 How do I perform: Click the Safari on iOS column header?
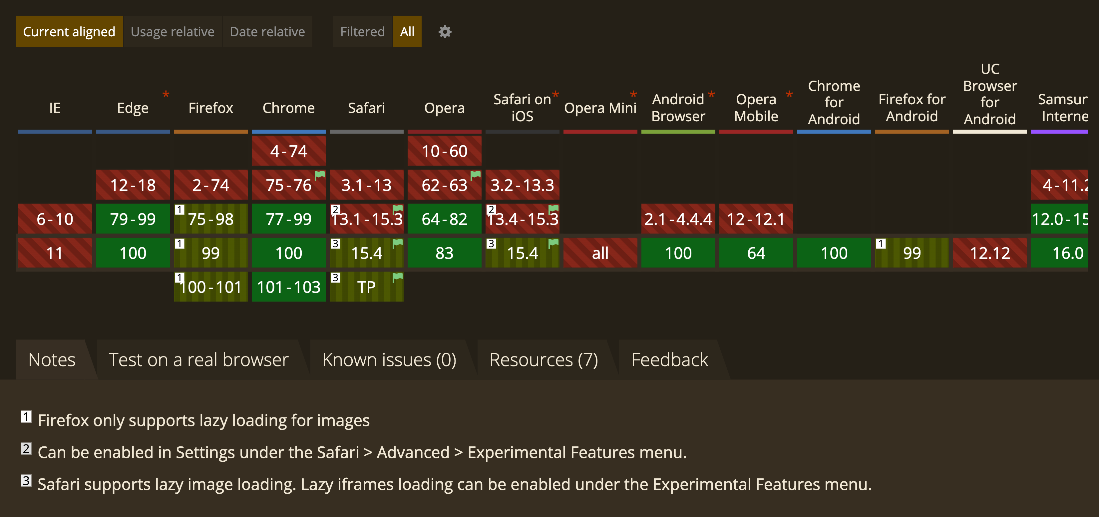(522, 108)
